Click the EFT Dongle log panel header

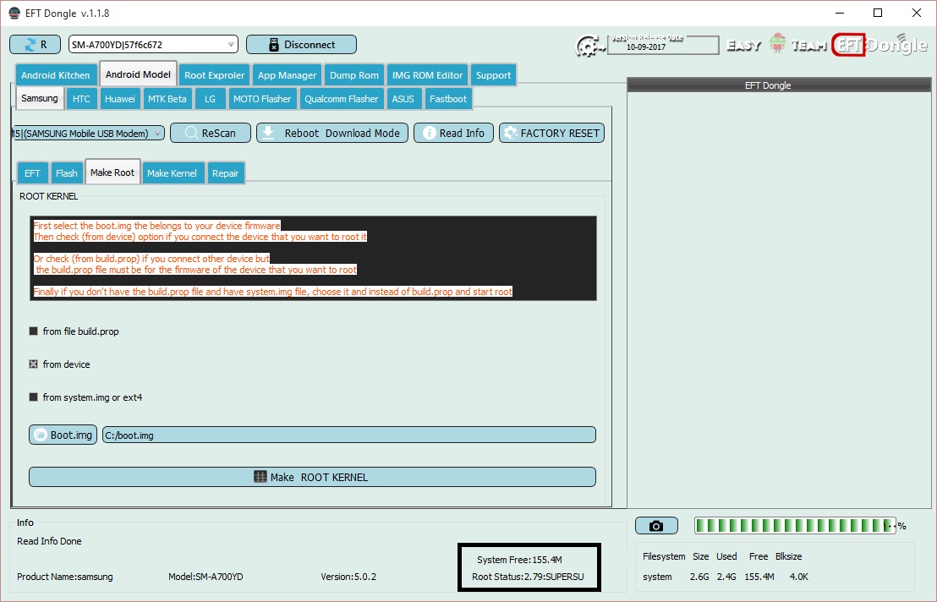click(x=779, y=85)
